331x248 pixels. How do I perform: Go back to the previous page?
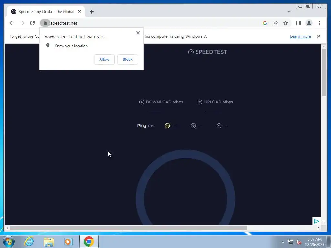12,23
